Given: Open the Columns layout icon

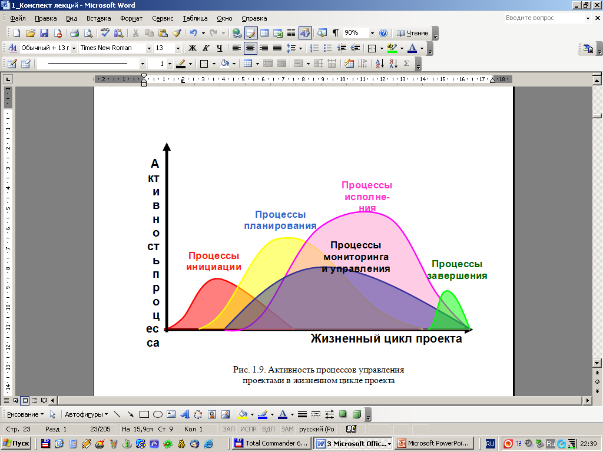Looking at the screenshot, I should (291, 33).
